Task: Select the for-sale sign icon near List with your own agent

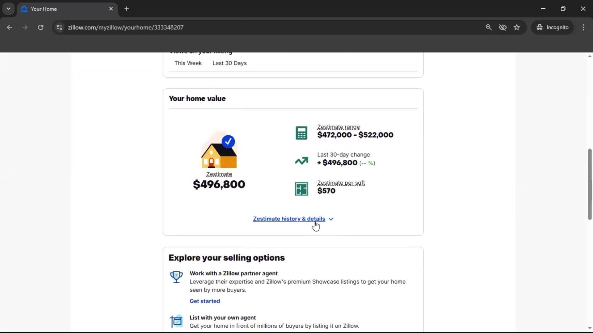Action: 176,321
